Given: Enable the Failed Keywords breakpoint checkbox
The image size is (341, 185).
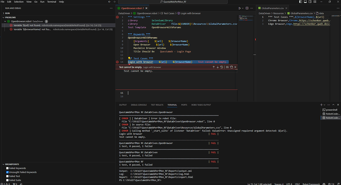Looking at the screenshot, I should pos(7,168).
